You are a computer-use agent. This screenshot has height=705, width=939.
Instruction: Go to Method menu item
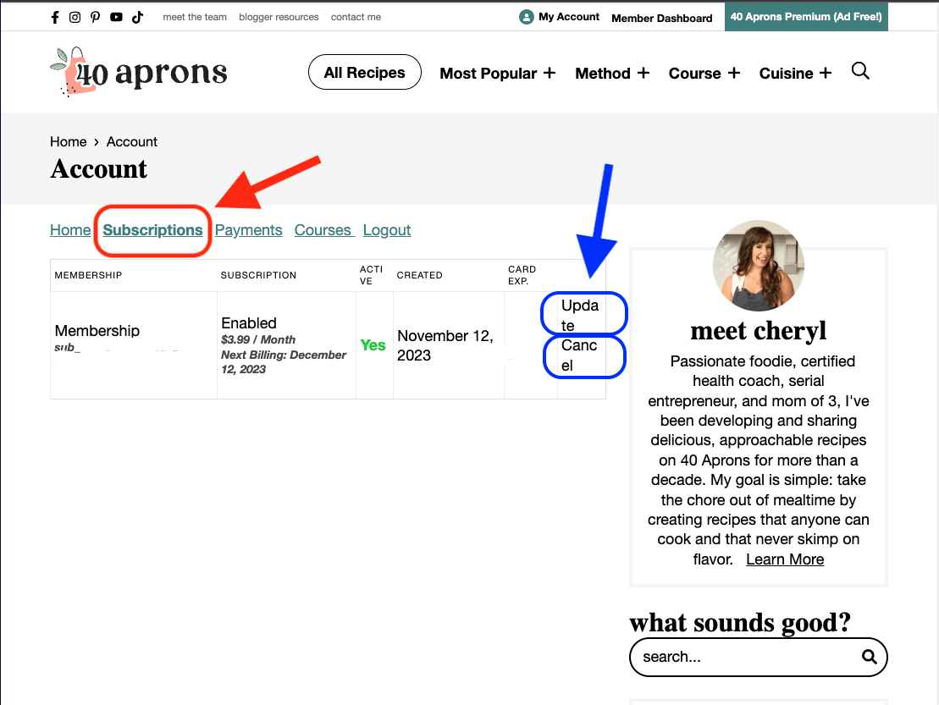pos(603,74)
